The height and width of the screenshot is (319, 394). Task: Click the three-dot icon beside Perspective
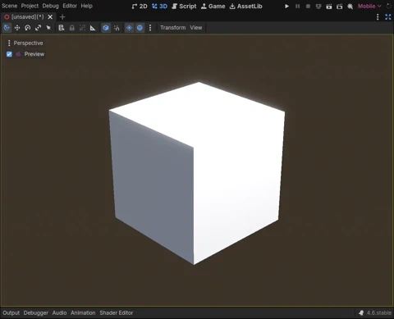point(9,43)
